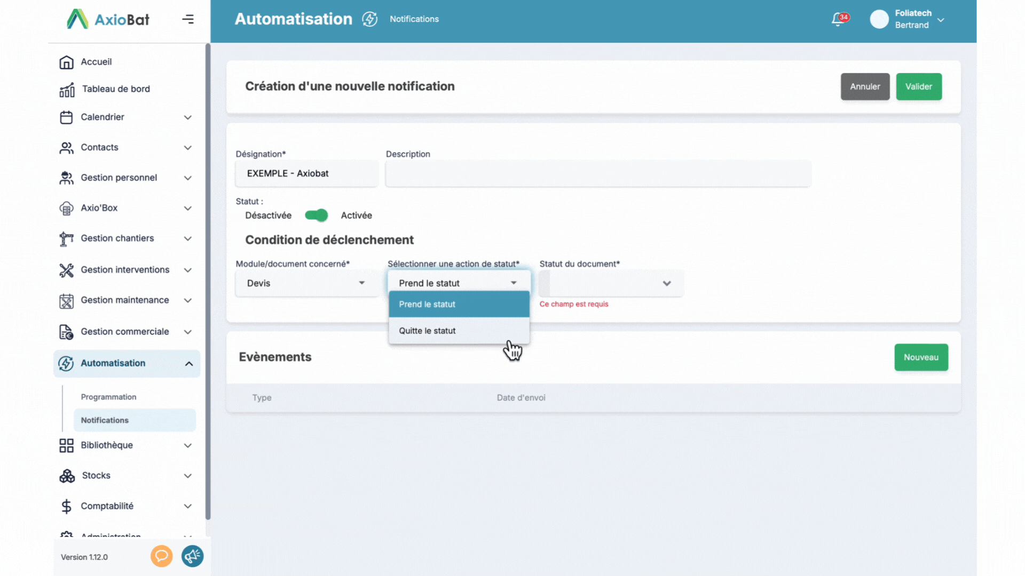Open the Programmation submenu item

tap(109, 397)
